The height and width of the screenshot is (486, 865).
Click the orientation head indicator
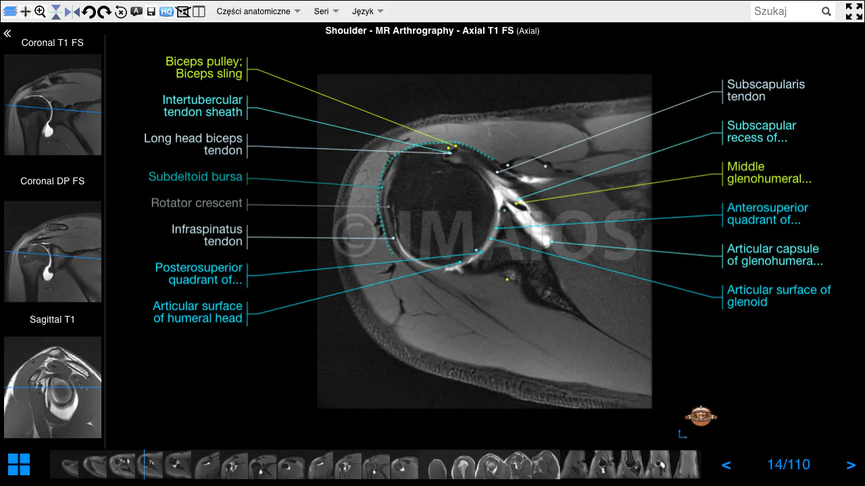pyautogui.click(x=700, y=414)
